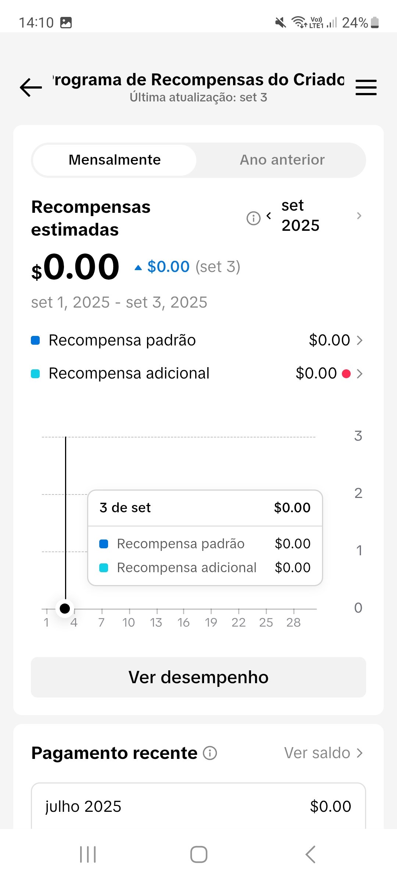Open the hamburger menu

pyautogui.click(x=366, y=88)
